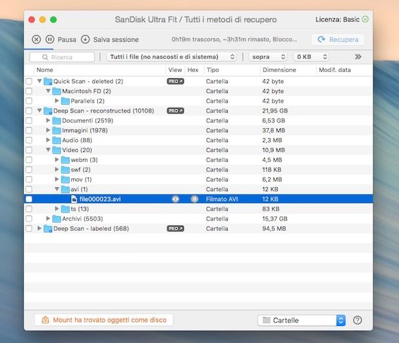Check the Documenti folder checkbox

pos(29,120)
